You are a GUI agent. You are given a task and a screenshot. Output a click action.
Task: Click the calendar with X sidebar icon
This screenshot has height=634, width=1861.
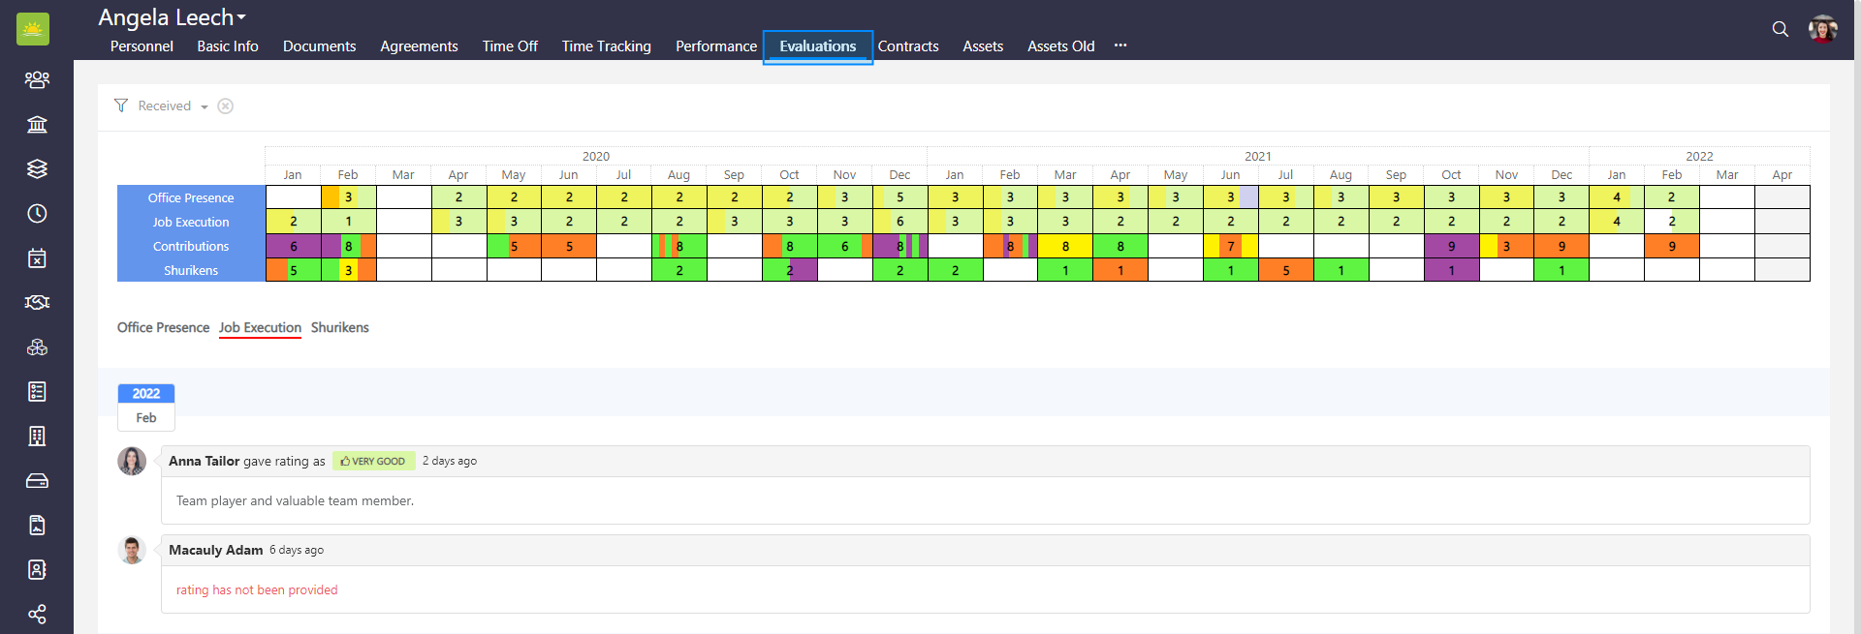coord(37,257)
